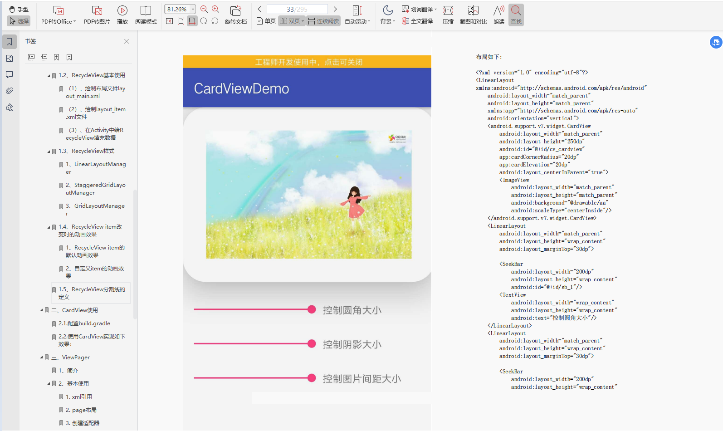Viewport: 723px width, 431px height.
Task: Start read aloud (朗读)
Action: (x=499, y=15)
